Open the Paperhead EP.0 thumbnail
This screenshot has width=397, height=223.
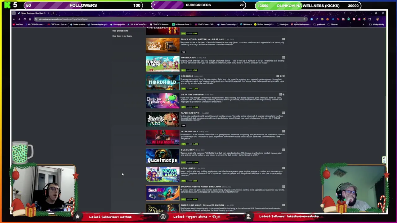click(163, 119)
